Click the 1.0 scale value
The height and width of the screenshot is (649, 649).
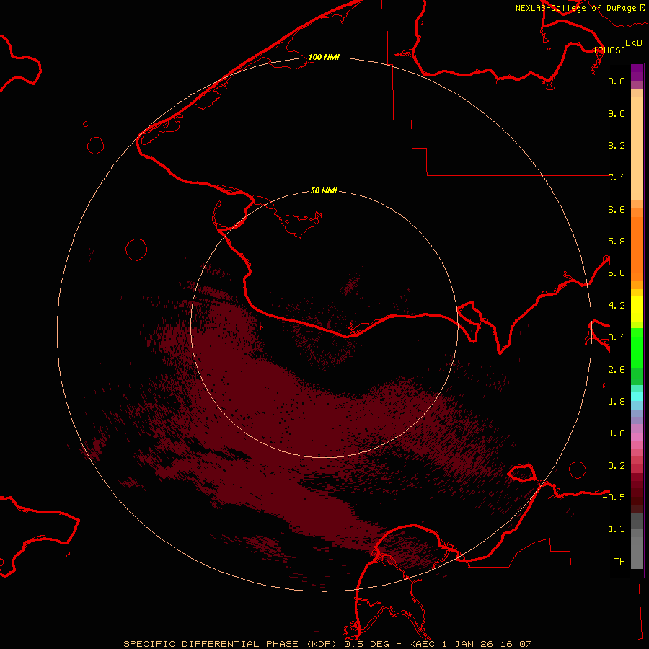[617, 433]
